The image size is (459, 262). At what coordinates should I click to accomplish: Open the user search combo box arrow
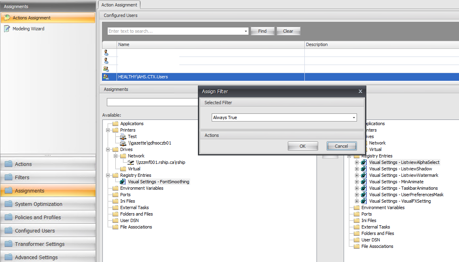(246, 31)
